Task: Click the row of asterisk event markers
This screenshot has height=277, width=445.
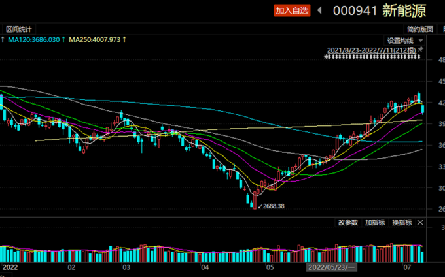Action: (373, 57)
